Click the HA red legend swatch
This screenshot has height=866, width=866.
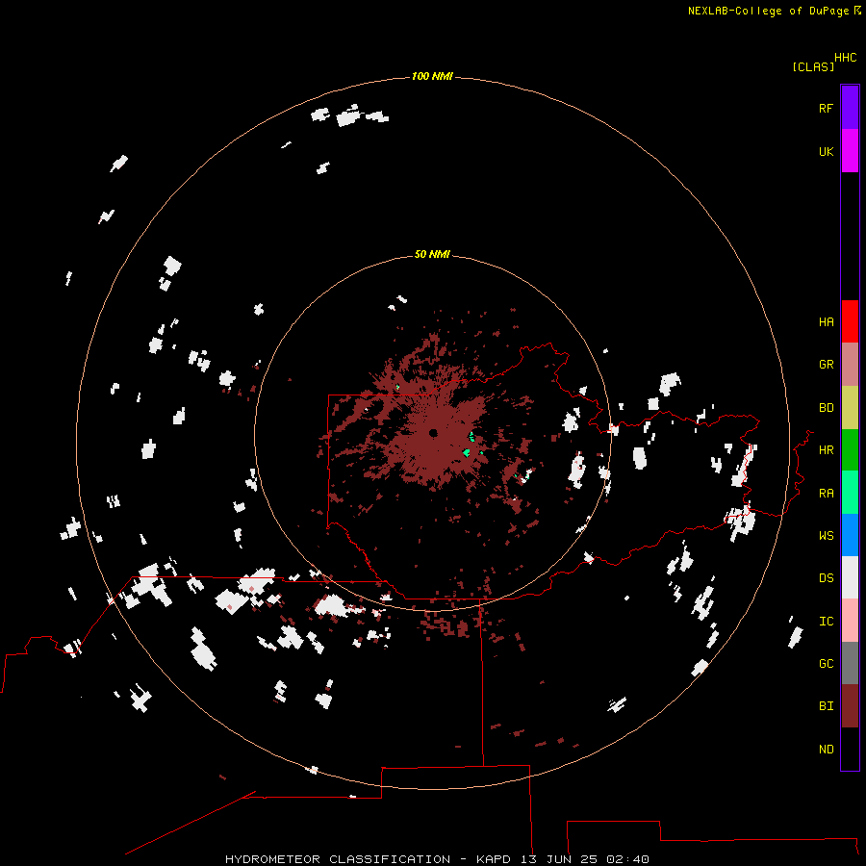(850, 321)
